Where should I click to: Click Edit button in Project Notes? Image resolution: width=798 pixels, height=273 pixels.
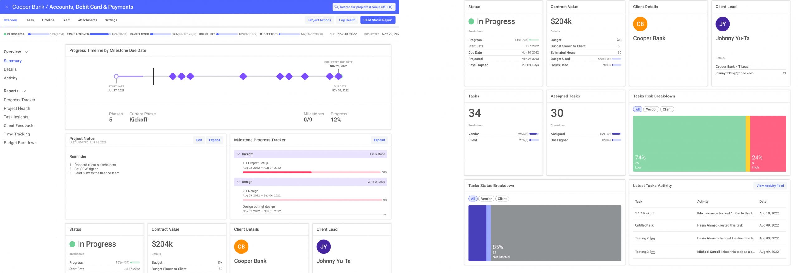pyautogui.click(x=199, y=140)
